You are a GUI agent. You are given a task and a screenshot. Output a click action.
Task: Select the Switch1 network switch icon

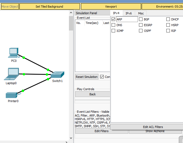point(57,75)
